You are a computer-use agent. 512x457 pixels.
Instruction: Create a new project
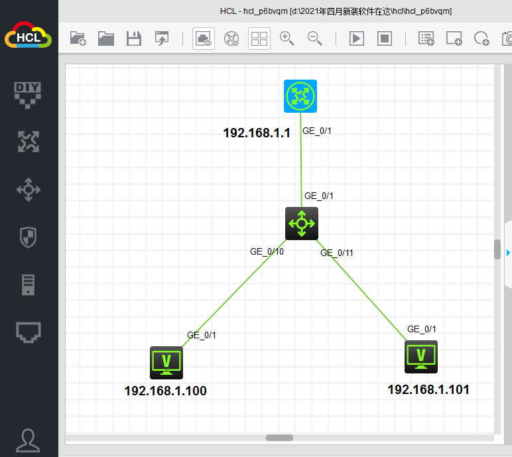point(78,38)
